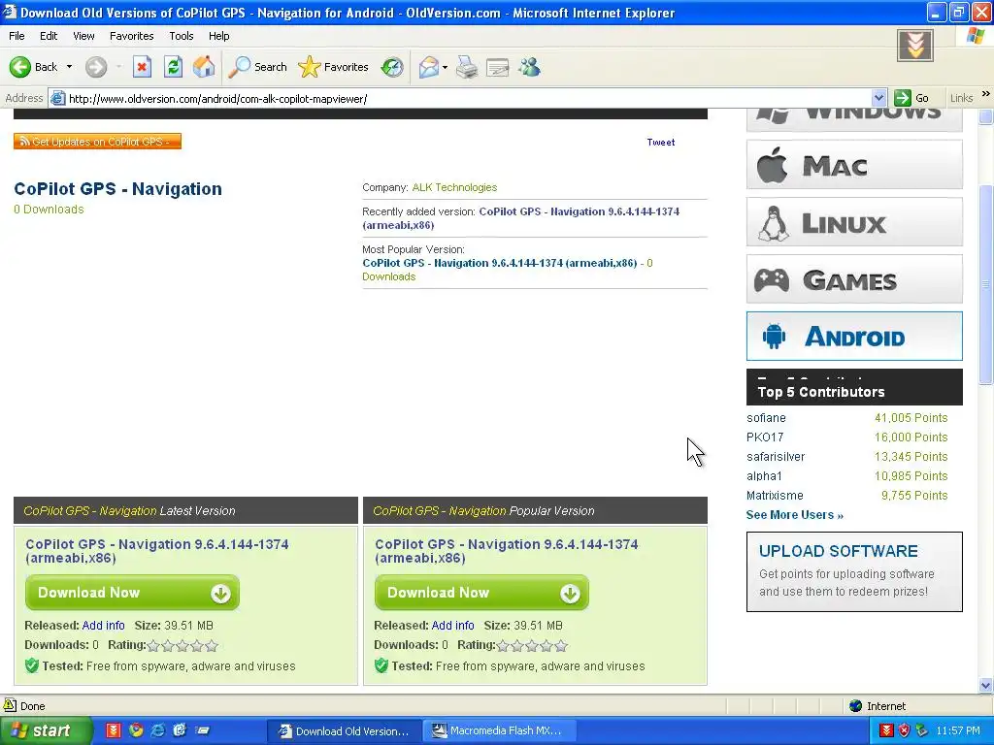
Task: Open Chrome from quick launch
Action: click(136, 729)
